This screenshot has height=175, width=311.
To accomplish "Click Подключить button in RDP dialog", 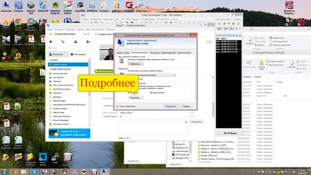I will pos(171,106).
